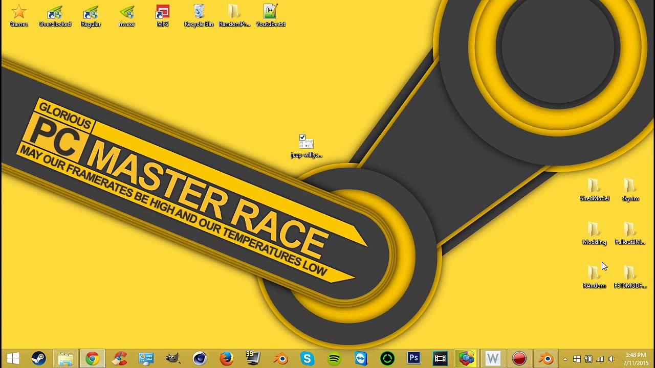The width and height of the screenshot is (655, 368).
Task: Switch to the colorful blocks taskbar app
Action: click(x=467, y=358)
